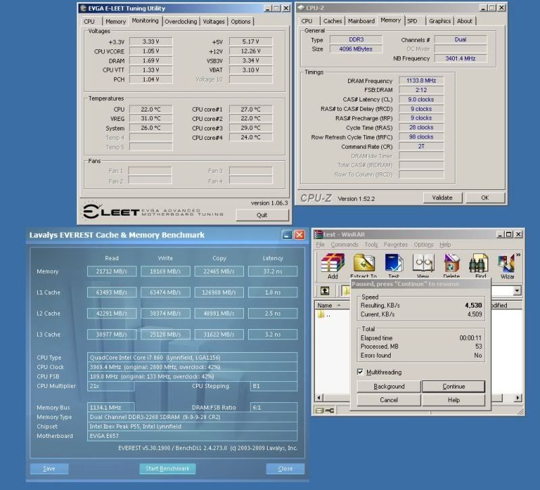Click the NB Frequency 3401.4 MHz field
The image size is (540, 490).
pyautogui.click(x=460, y=58)
